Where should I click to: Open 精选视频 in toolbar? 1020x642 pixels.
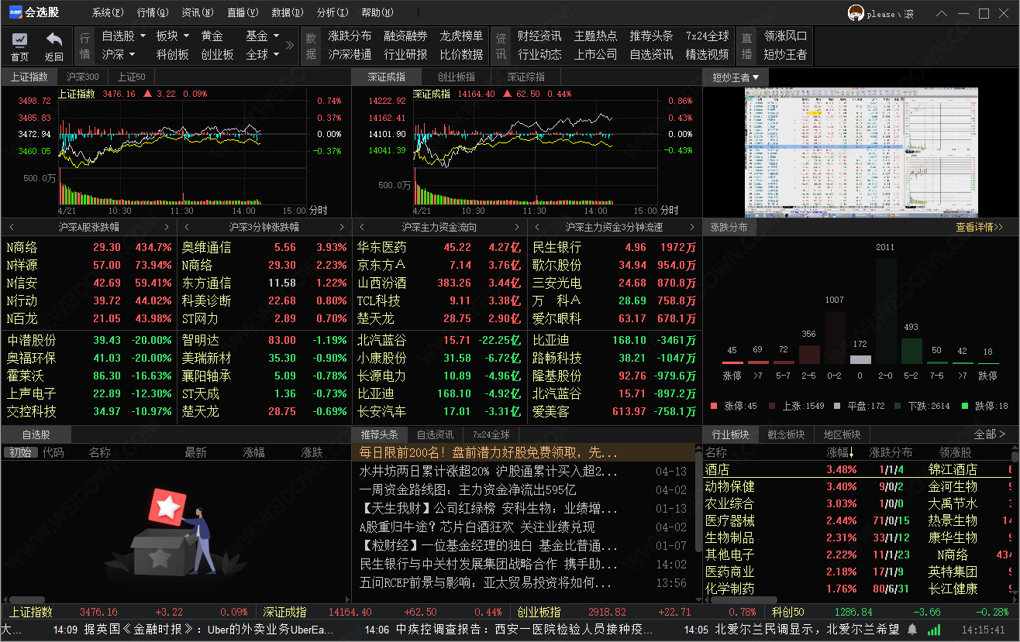click(x=707, y=54)
